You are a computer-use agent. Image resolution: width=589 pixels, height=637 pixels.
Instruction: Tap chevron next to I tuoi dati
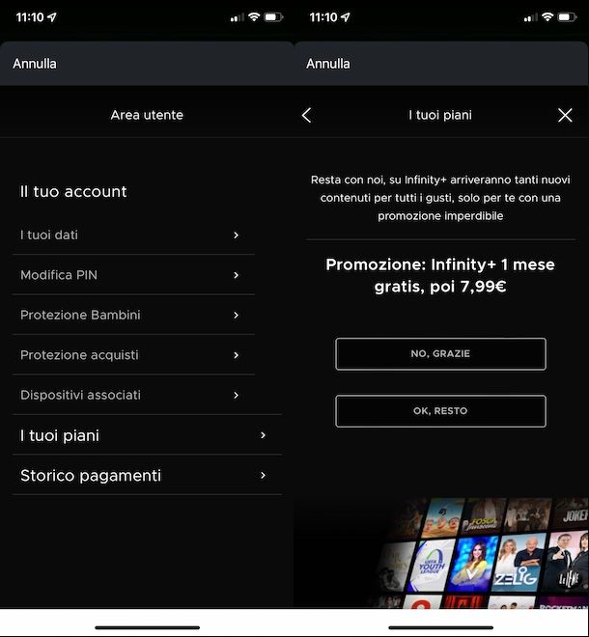click(237, 235)
